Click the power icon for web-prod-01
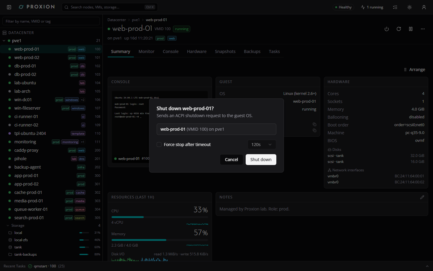The width and height of the screenshot is (433, 271). click(x=387, y=29)
